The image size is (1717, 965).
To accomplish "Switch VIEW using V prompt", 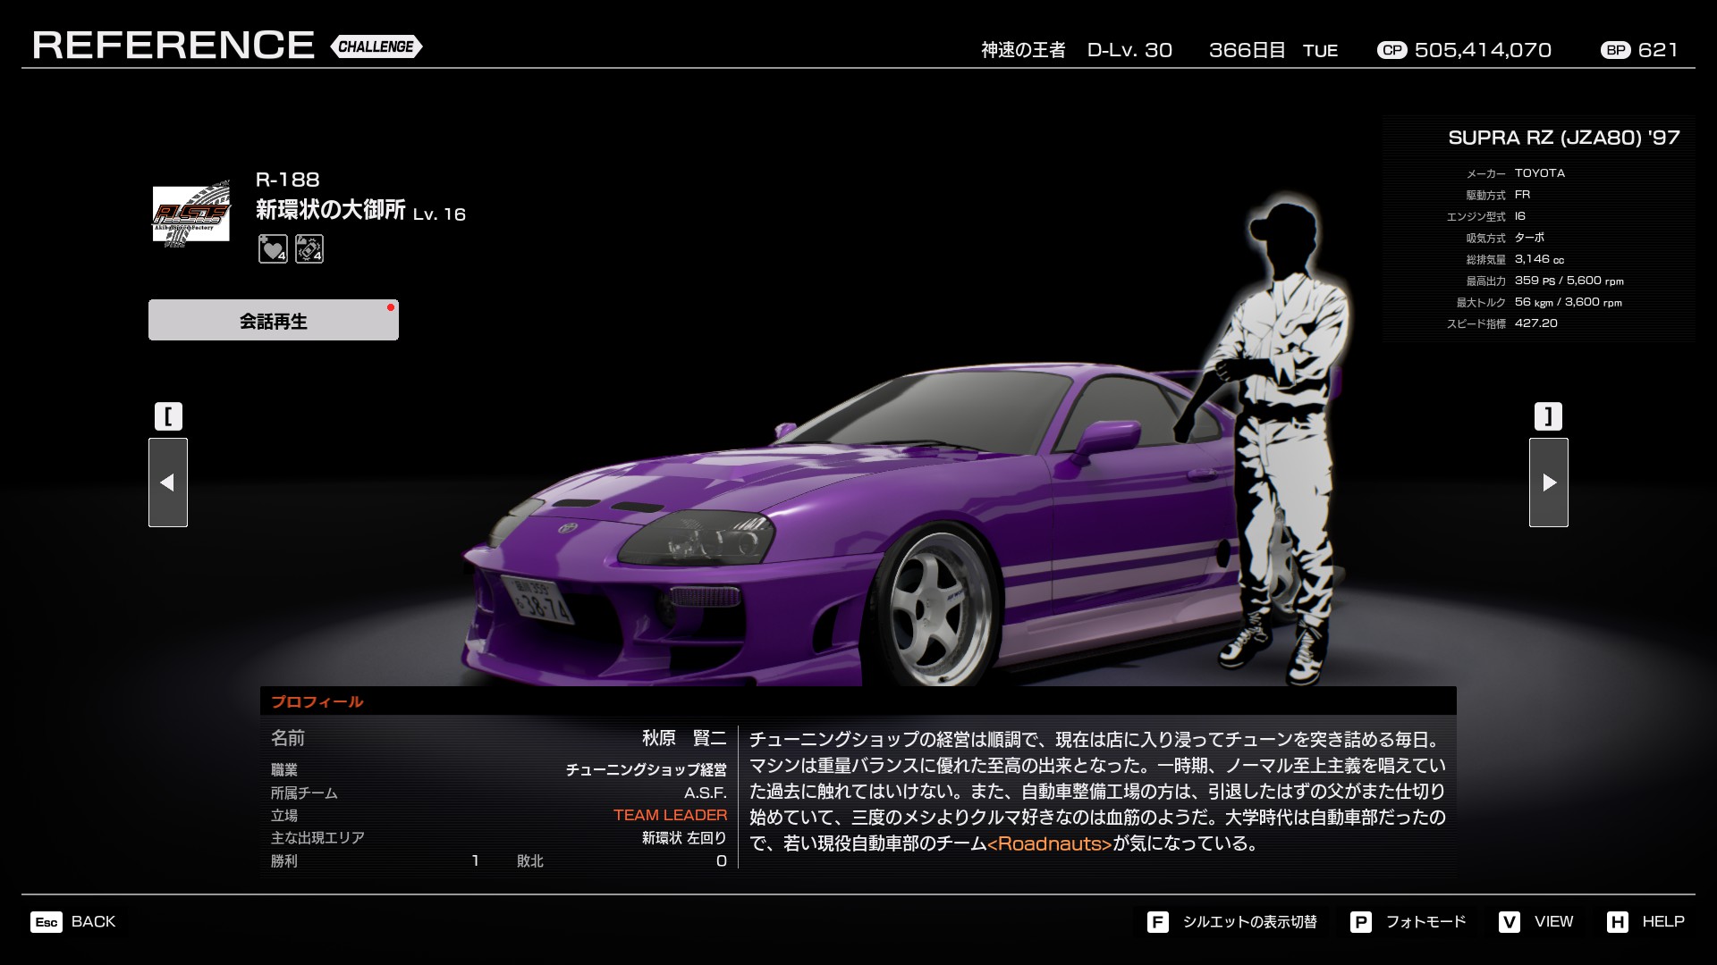I will click(1536, 921).
